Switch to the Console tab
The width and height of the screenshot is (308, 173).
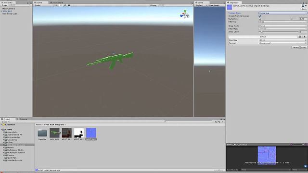point(22,119)
